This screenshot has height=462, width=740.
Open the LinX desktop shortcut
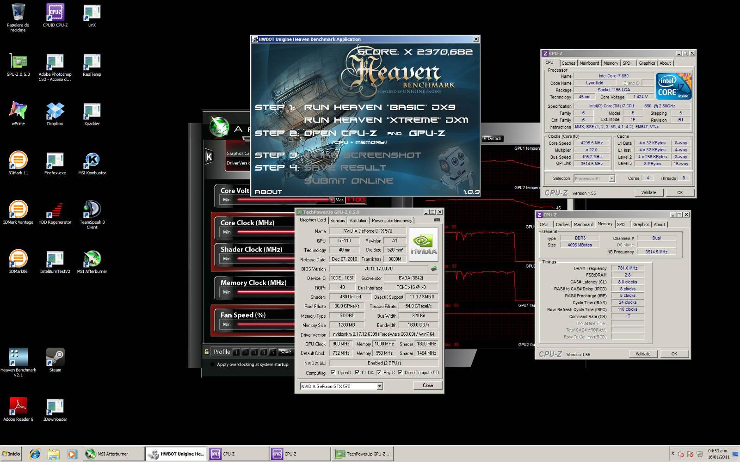pos(92,15)
